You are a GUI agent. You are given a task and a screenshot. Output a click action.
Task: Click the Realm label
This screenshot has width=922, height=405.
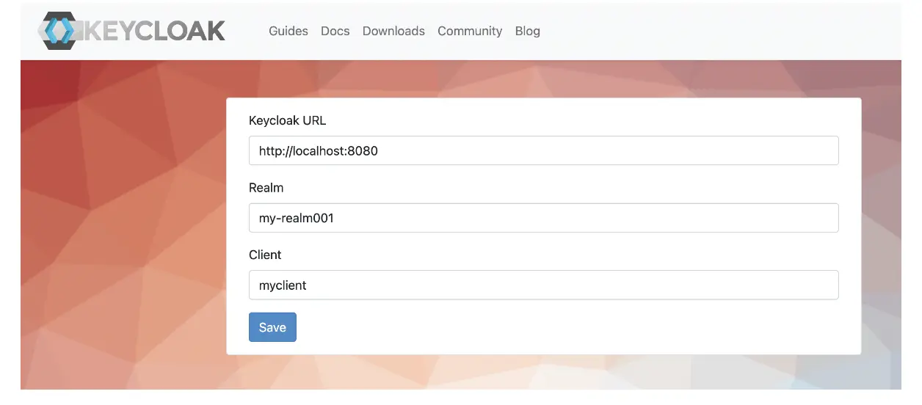(266, 188)
